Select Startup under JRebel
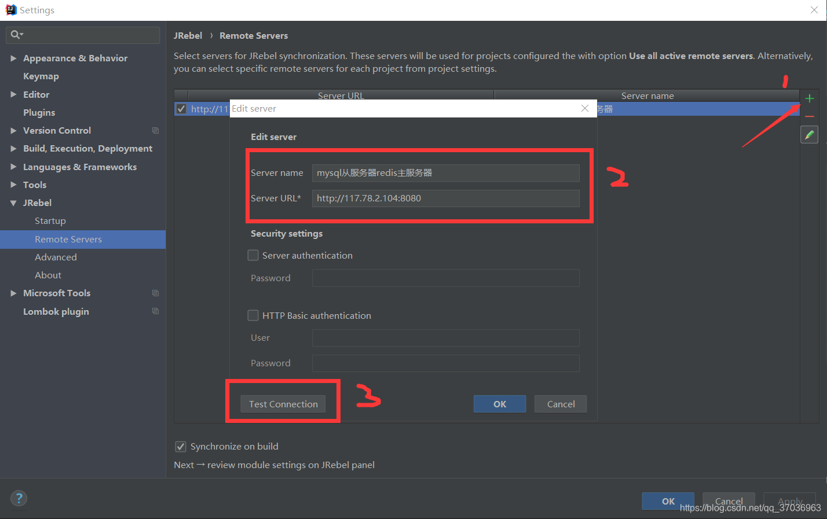This screenshot has height=519, width=827. [50, 220]
